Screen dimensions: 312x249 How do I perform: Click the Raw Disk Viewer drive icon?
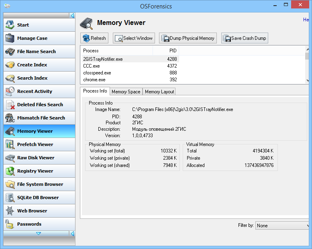click(10, 158)
